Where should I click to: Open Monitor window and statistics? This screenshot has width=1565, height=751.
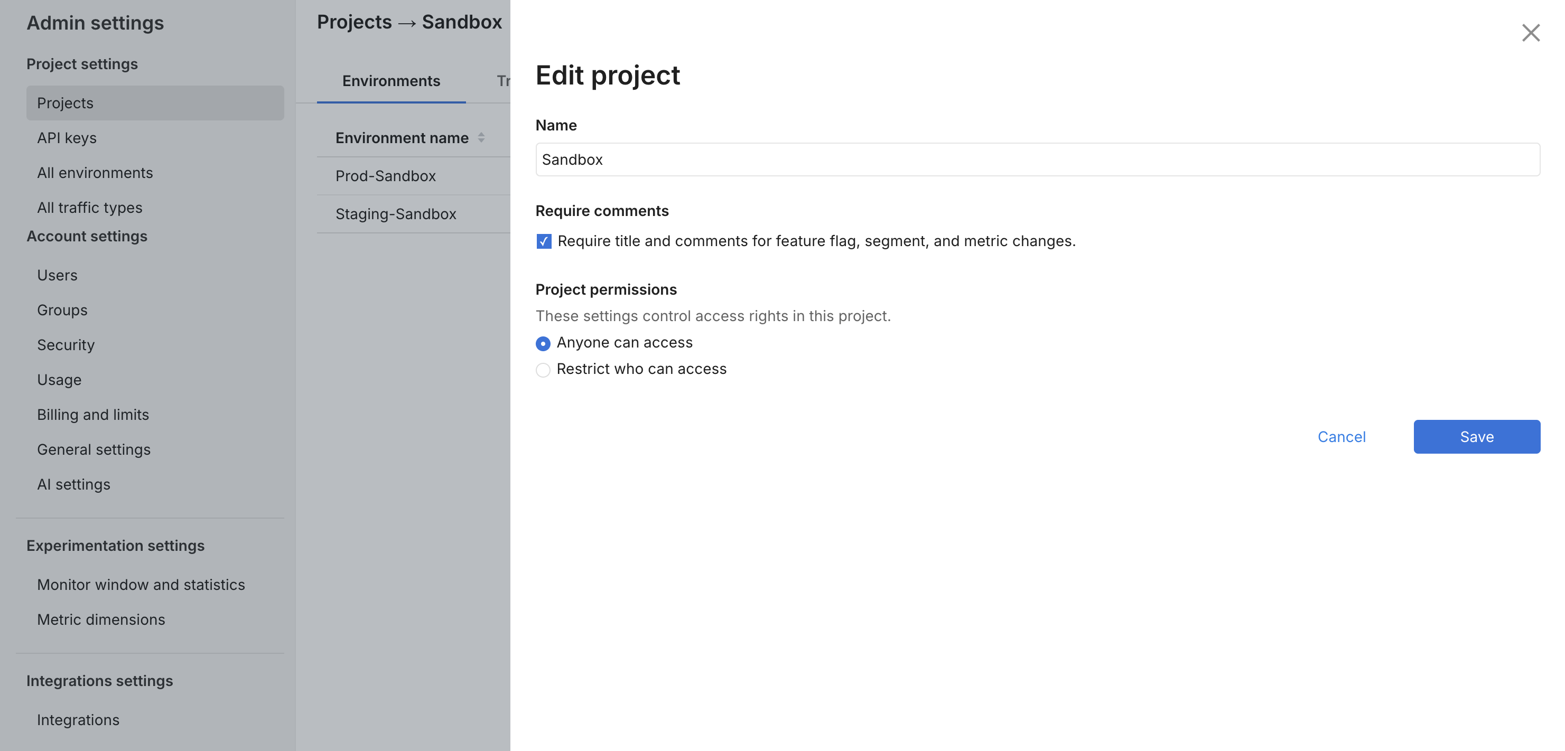click(x=141, y=585)
